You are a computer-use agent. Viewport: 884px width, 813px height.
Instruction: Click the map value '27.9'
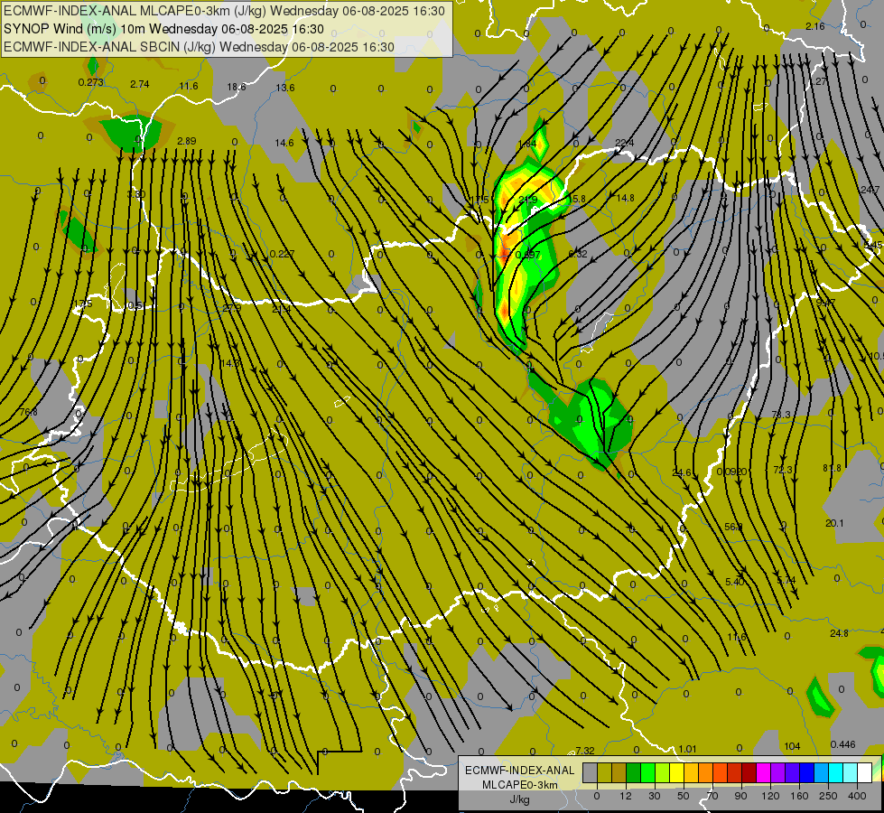tap(232, 309)
